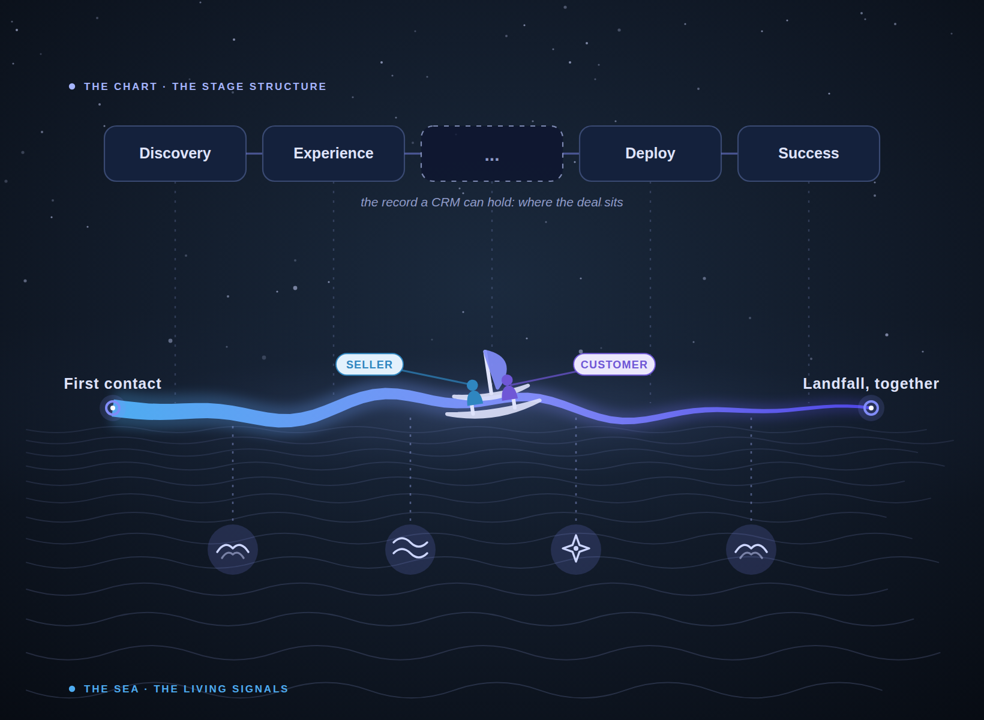Click the sailboat with two figures

coord(493,385)
